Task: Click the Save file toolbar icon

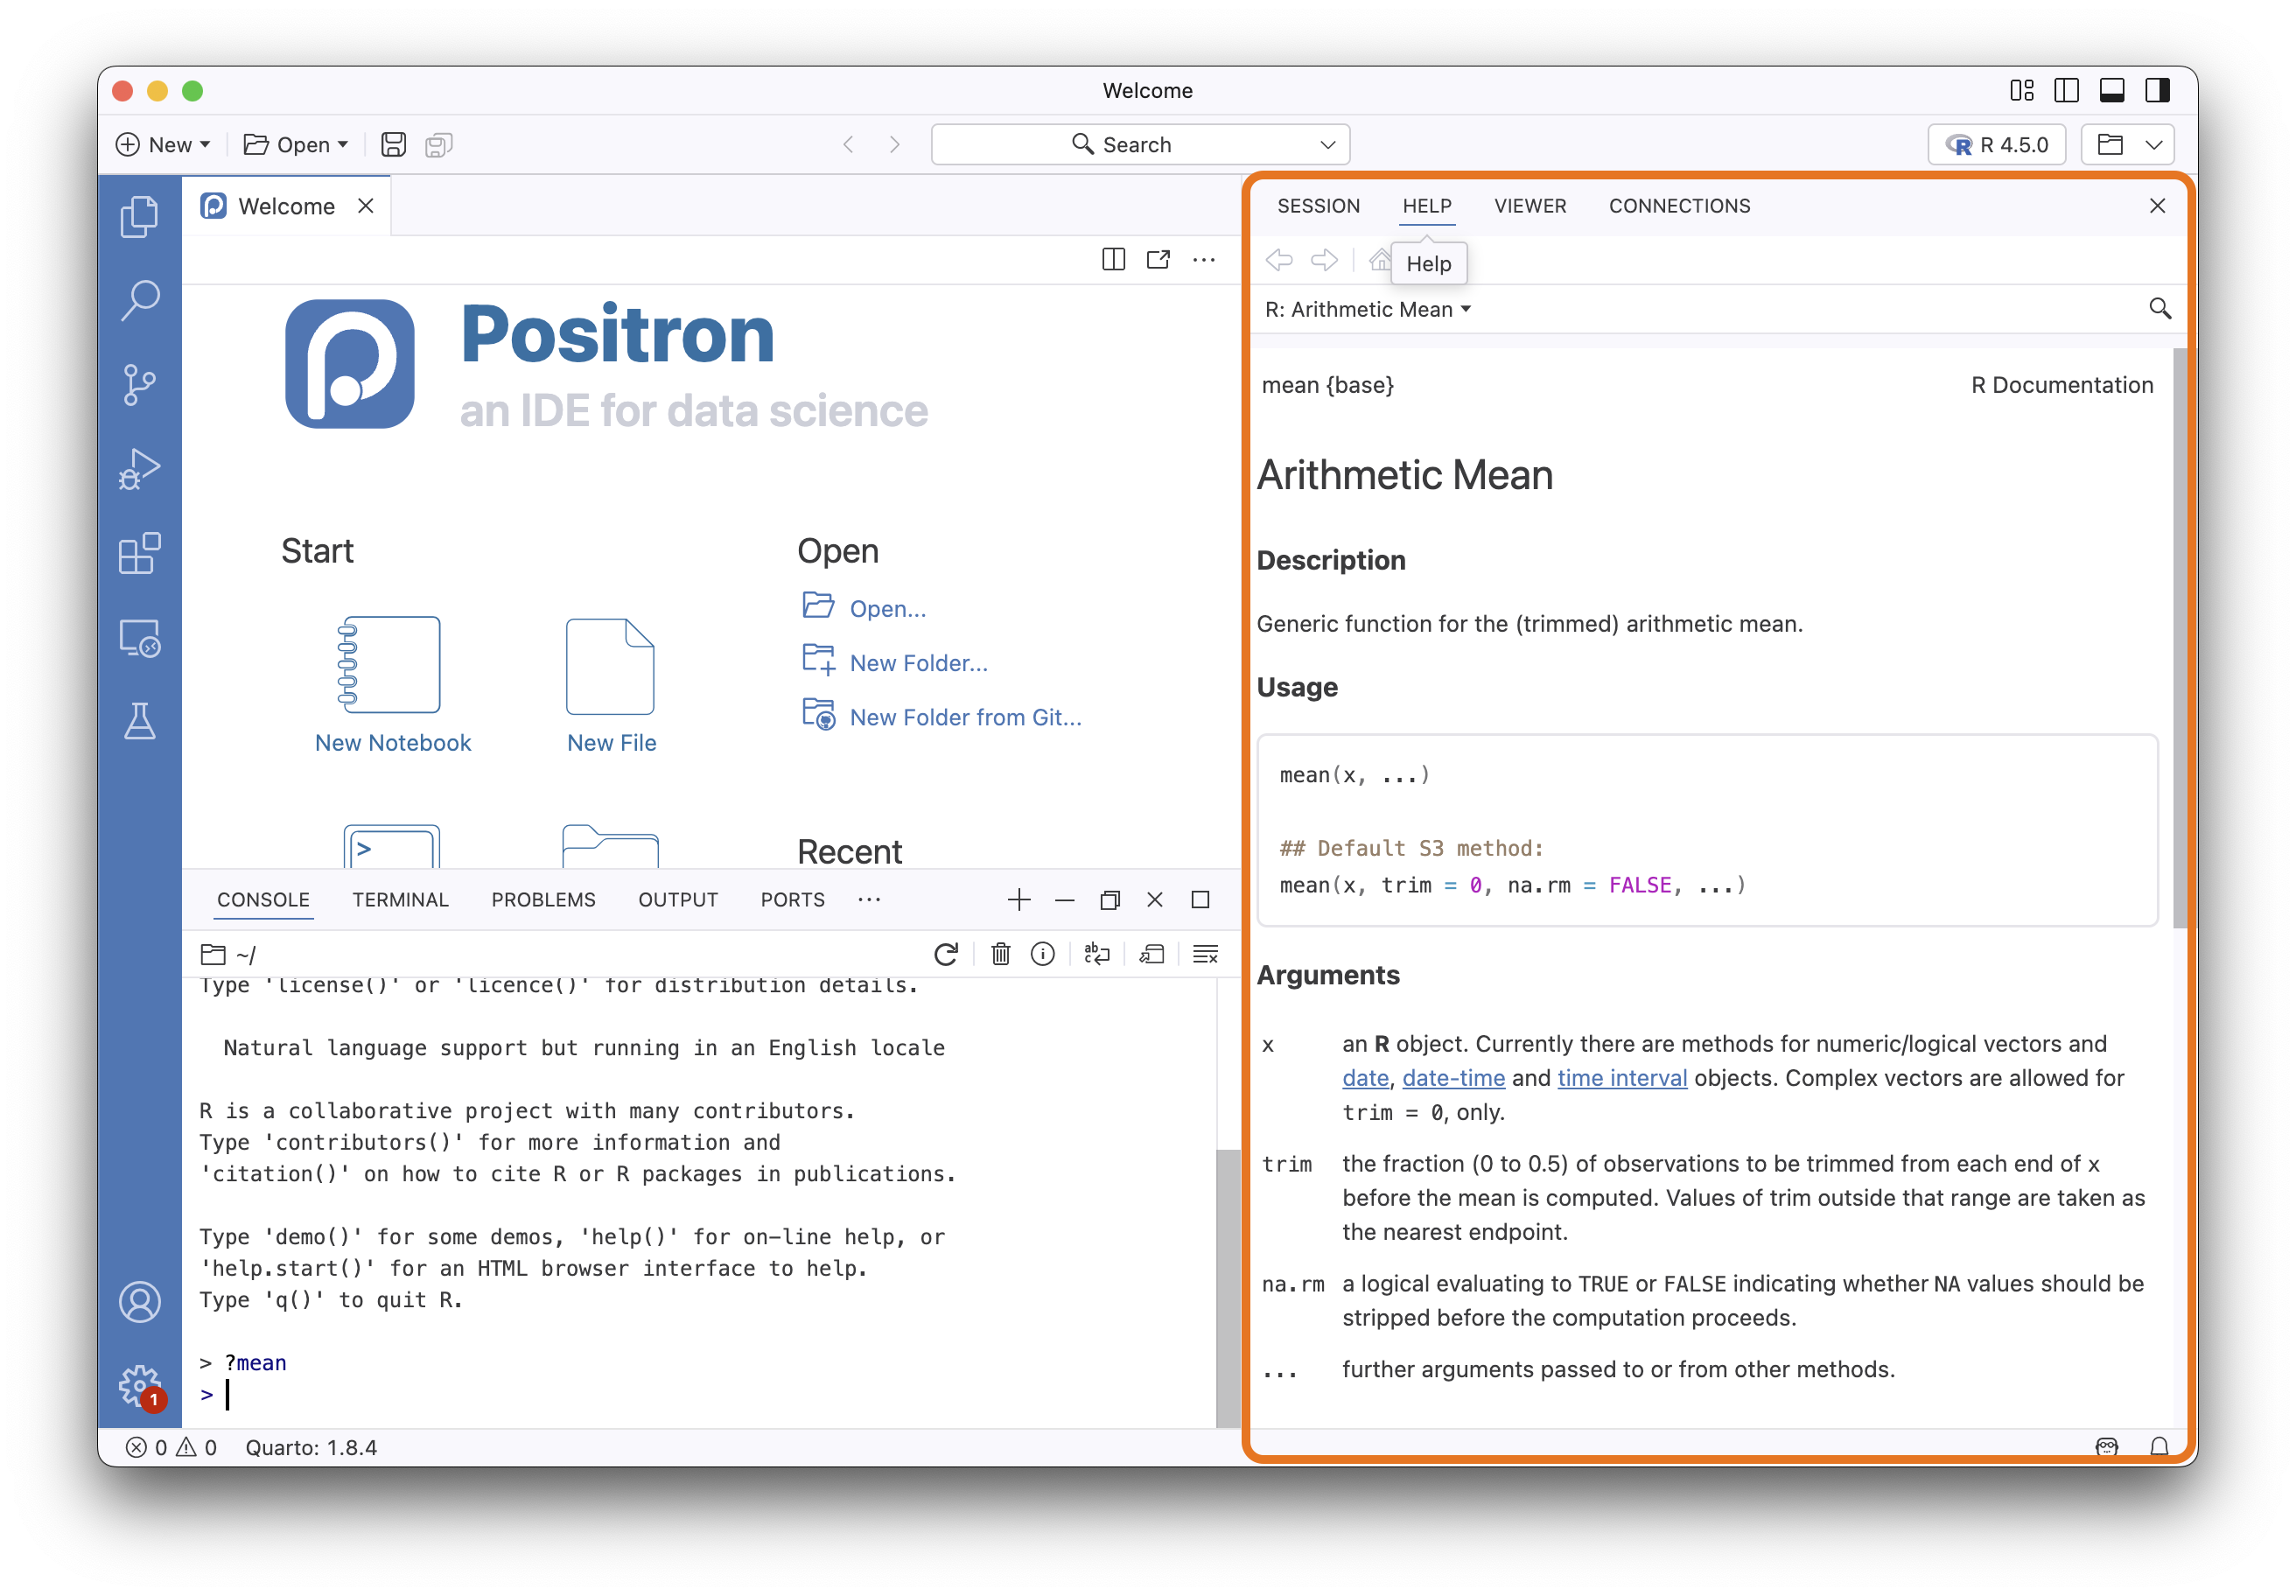Action: coord(393,145)
